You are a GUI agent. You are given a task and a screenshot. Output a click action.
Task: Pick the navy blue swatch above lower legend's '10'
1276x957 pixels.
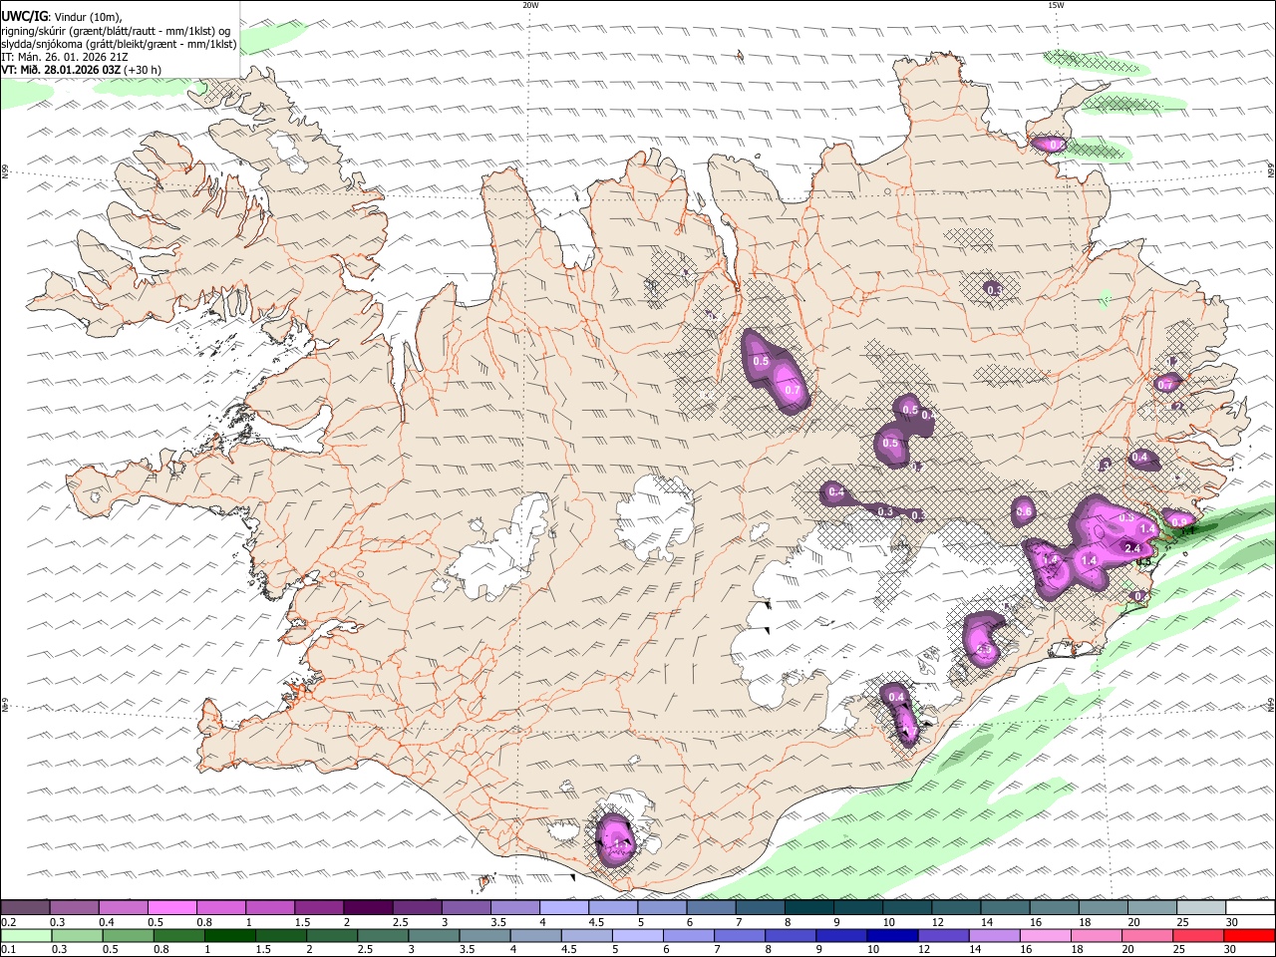(x=890, y=936)
